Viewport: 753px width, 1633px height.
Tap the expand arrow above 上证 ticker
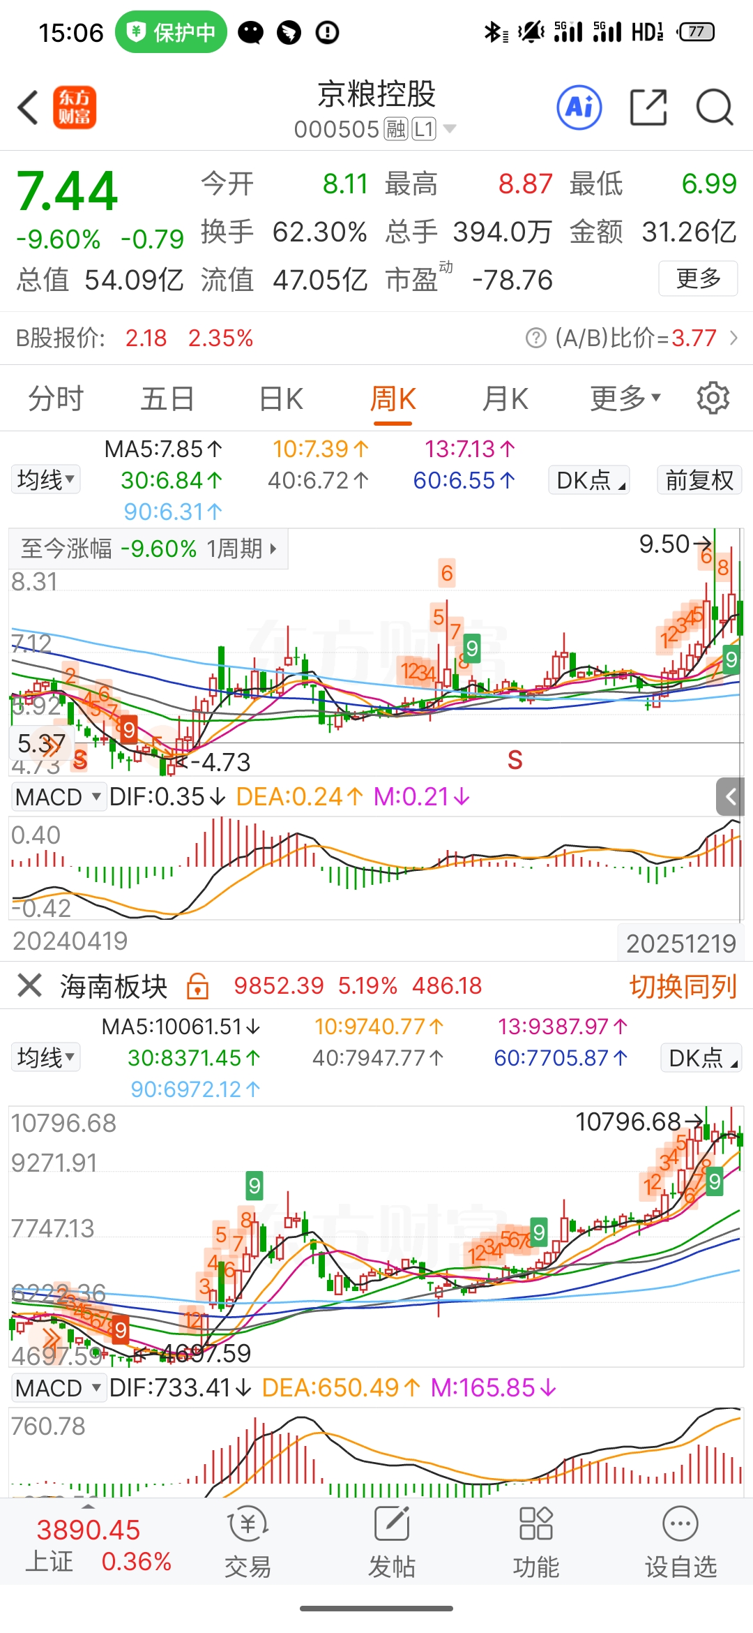88,1506
